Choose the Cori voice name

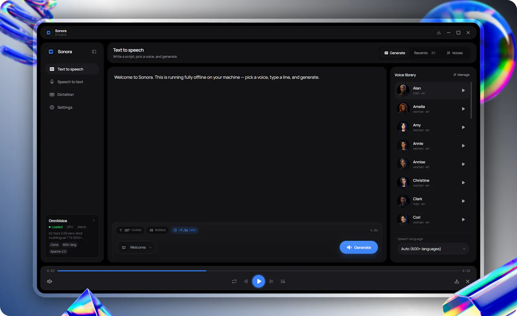(417, 217)
